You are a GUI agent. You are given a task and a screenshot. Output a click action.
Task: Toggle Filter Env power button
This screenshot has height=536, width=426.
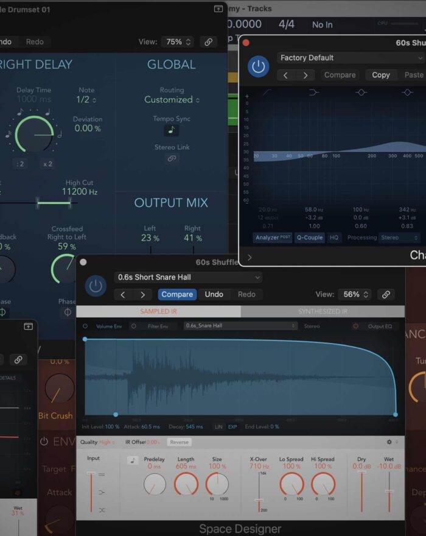click(x=134, y=326)
